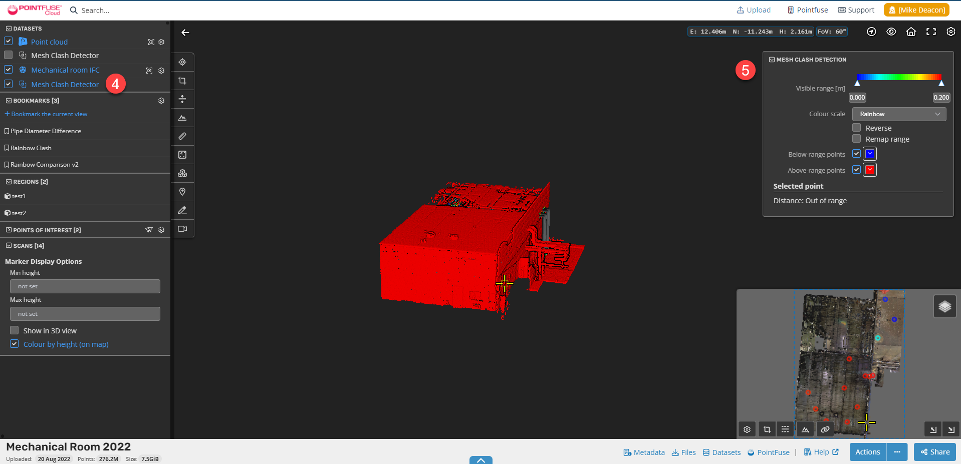Viewport: 961px width, 464px height.
Task: Open the Datasets link in footer
Action: tap(722, 452)
